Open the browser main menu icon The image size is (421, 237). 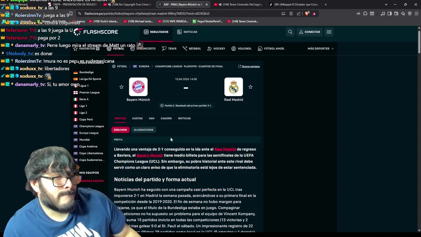click(x=416, y=13)
